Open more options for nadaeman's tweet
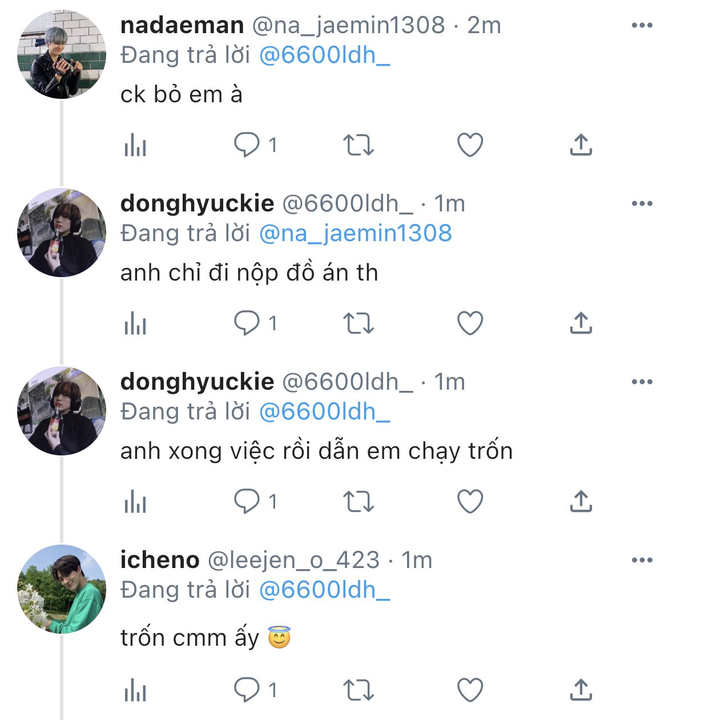The width and height of the screenshot is (709, 720). (642, 26)
